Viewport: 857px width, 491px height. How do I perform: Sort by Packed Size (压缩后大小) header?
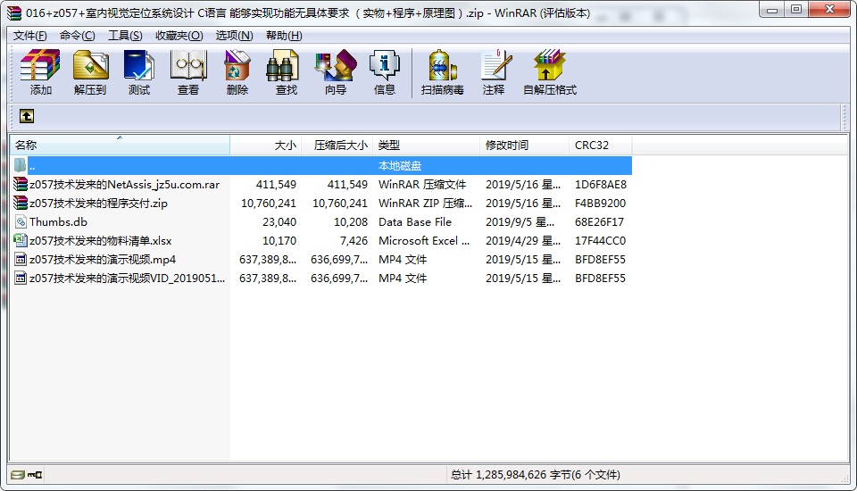337,145
